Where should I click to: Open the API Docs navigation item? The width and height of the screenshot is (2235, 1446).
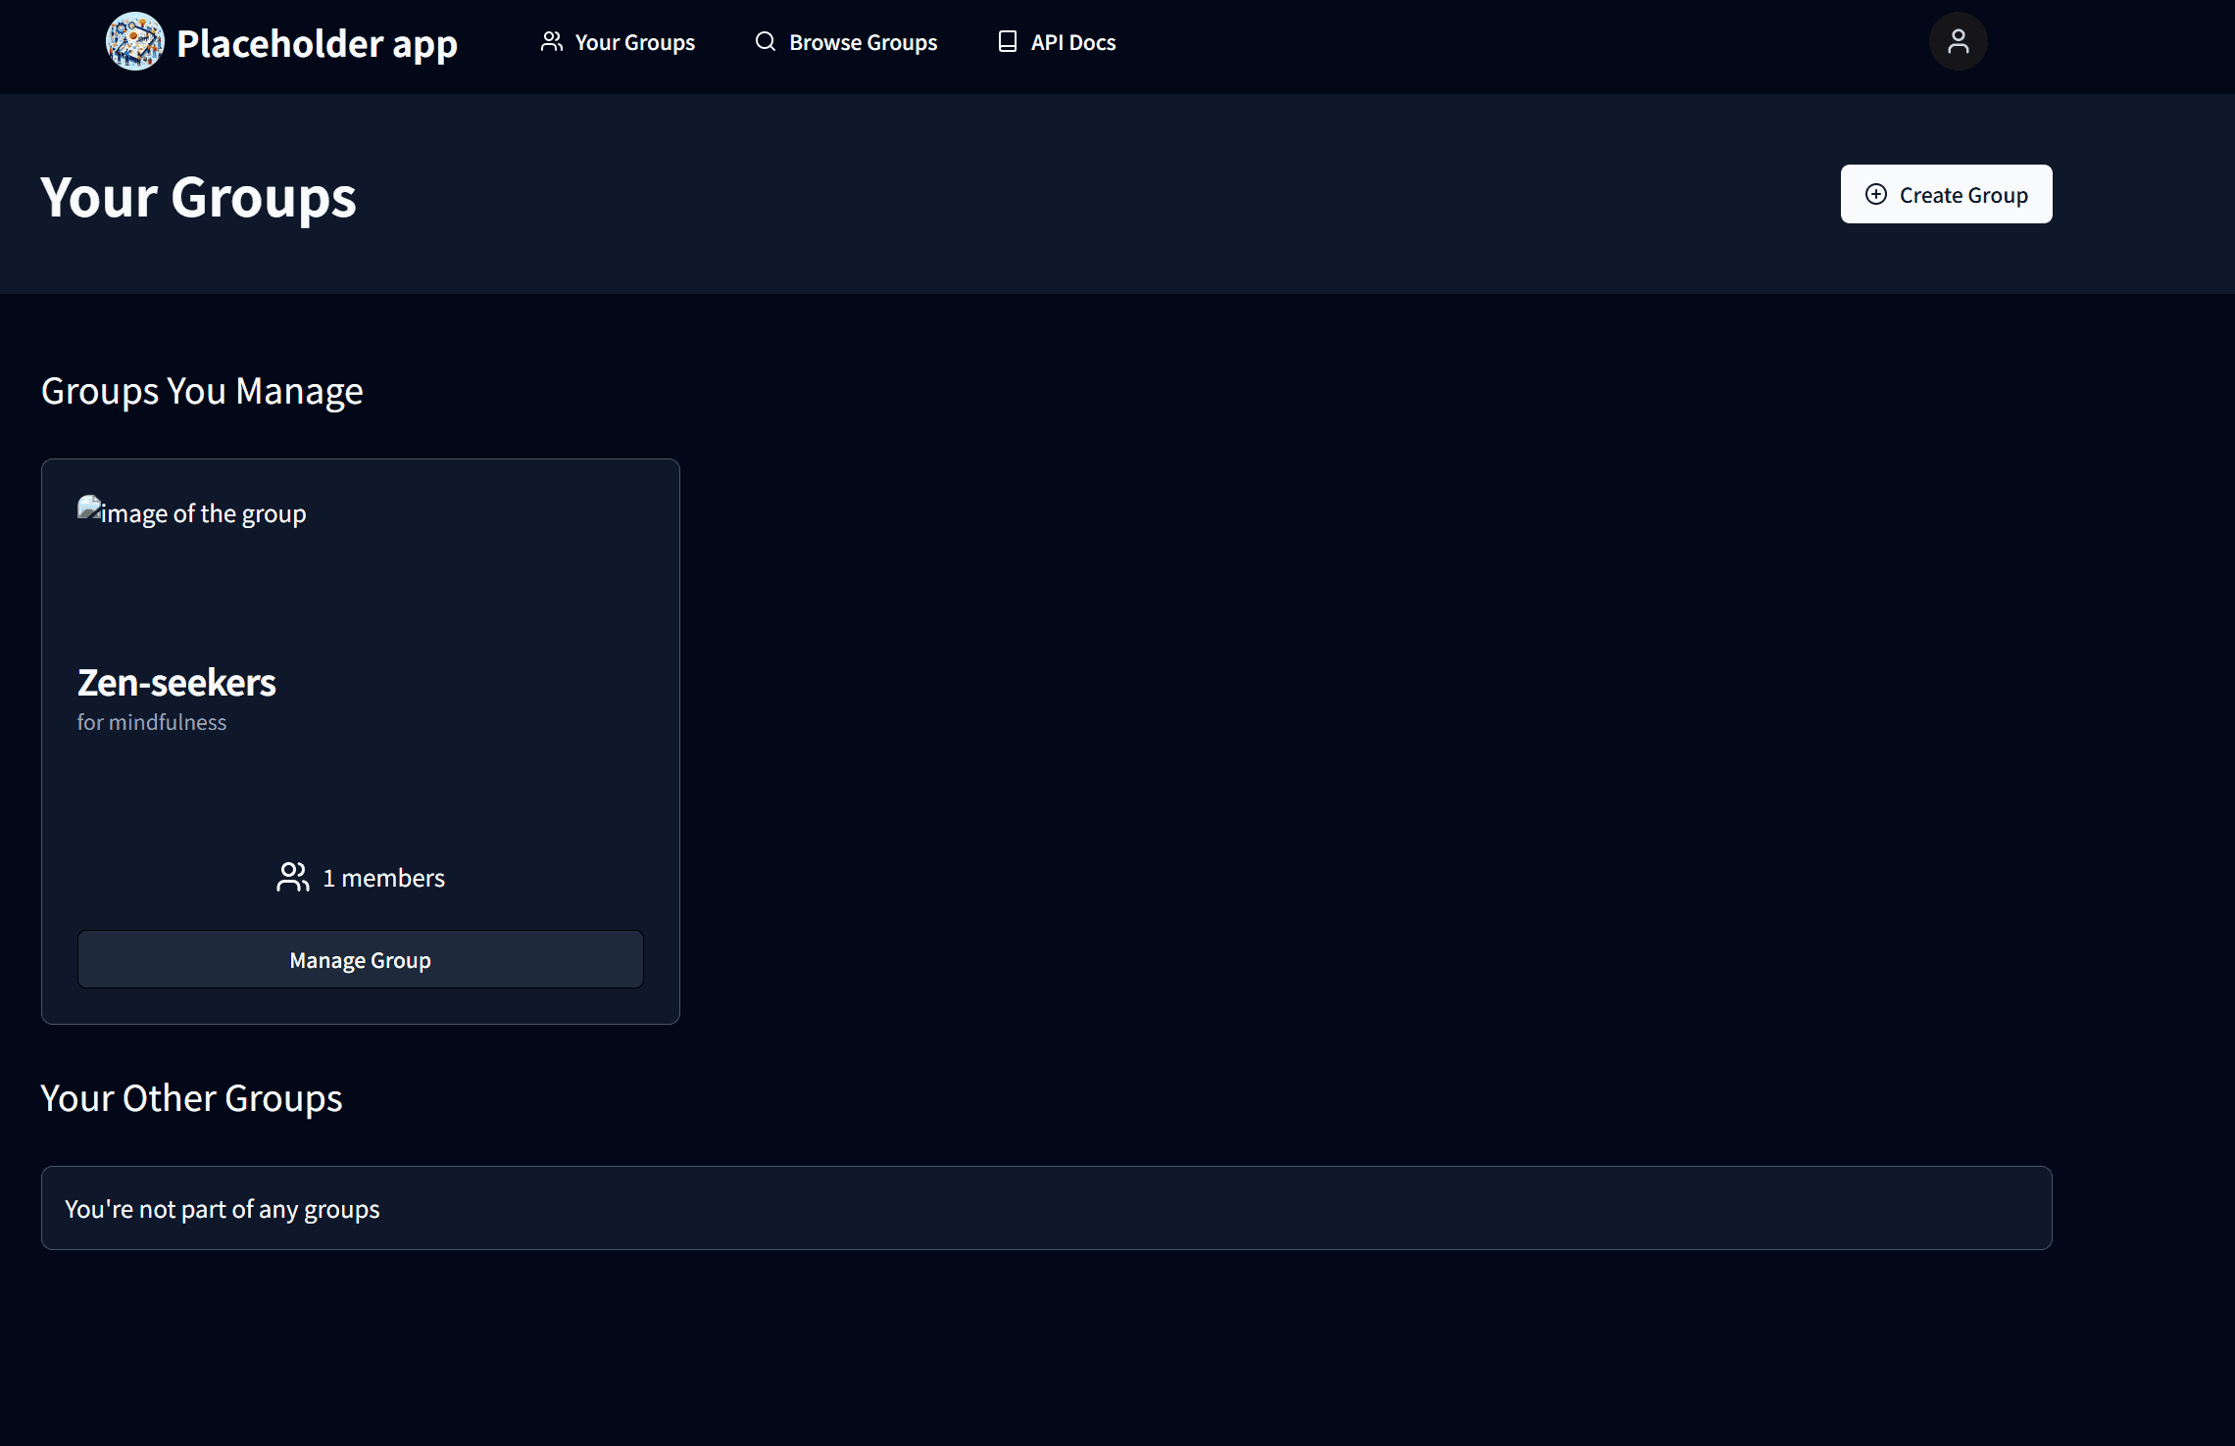(x=1072, y=41)
